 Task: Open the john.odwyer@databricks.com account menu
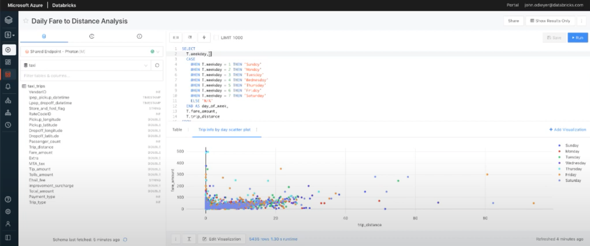tap(555, 5)
